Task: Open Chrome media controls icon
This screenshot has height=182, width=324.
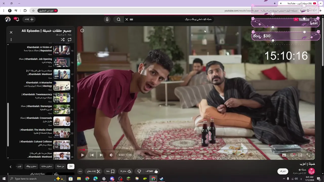Action: click(16, 11)
